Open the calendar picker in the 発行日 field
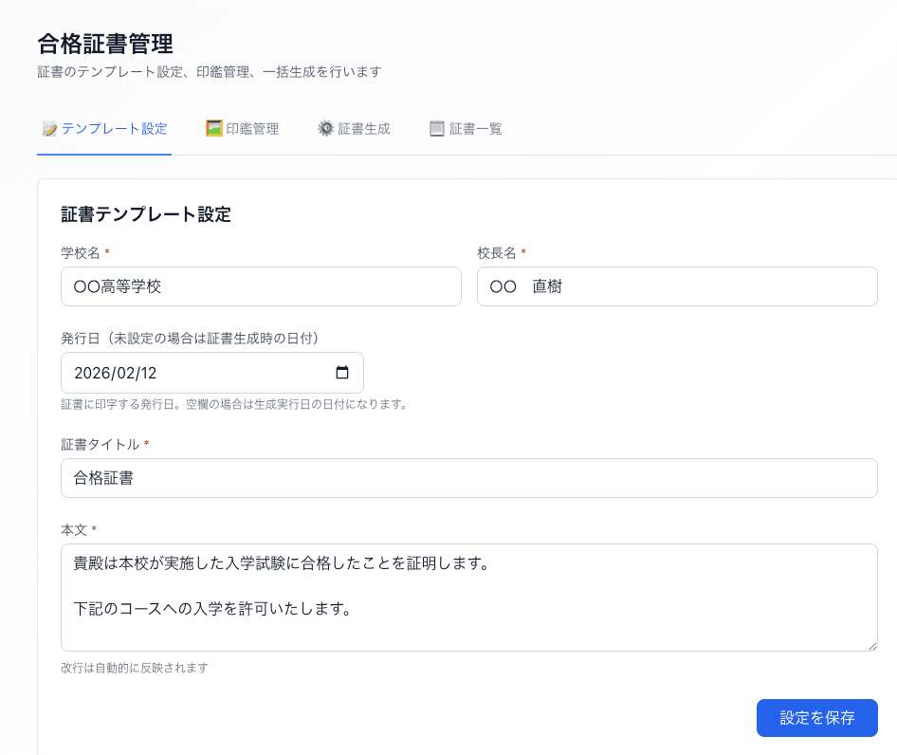This screenshot has width=897, height=755. coord(342,372)
